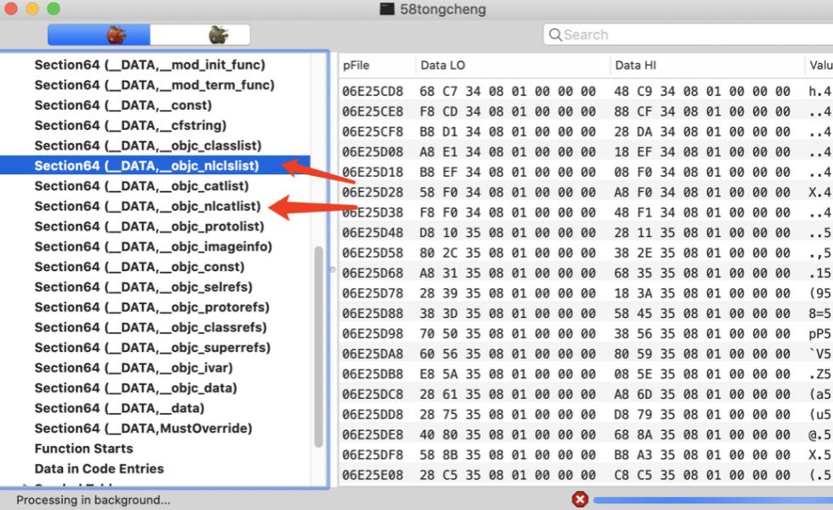Open Data in Code Entries
Image resolution: width=833 pixels, height=510 pixels.
tap(99, 468)
